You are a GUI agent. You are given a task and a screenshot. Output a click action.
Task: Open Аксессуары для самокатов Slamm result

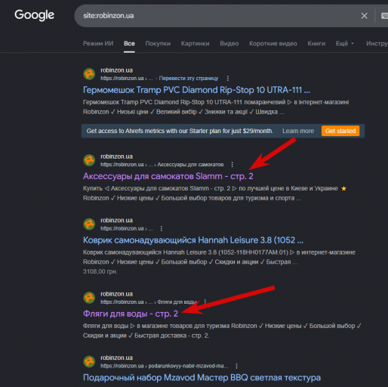pos(168,176)
